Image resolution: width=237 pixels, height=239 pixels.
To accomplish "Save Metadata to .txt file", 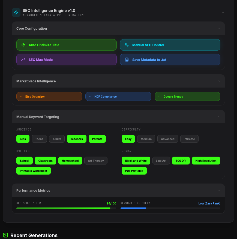I will (170, 60).
